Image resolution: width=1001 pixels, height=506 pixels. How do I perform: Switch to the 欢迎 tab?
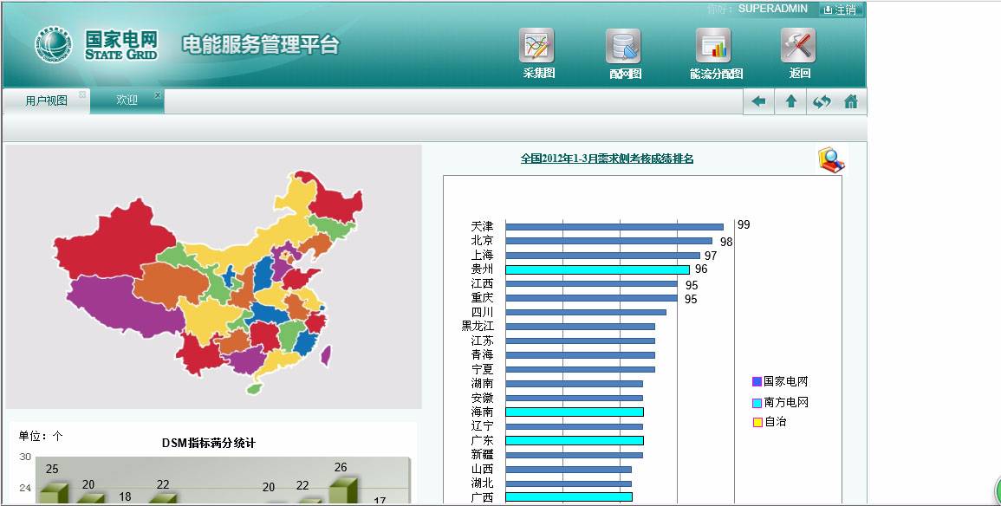[x=127, y=101]
